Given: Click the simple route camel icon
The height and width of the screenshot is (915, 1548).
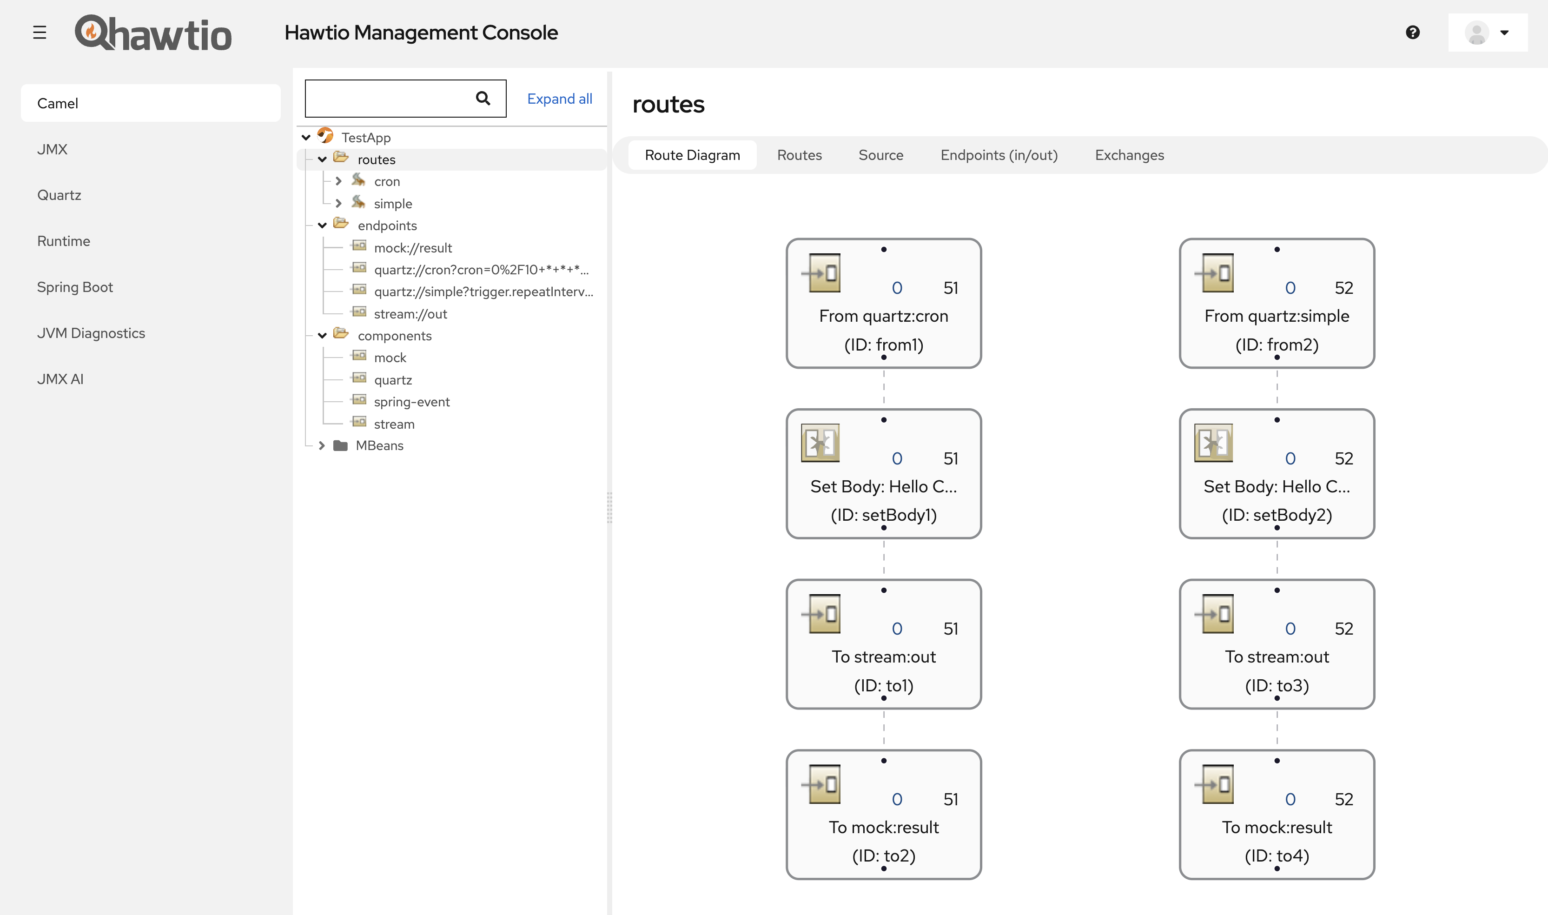Looking at the screenshot, I should [x=358, y=202].
